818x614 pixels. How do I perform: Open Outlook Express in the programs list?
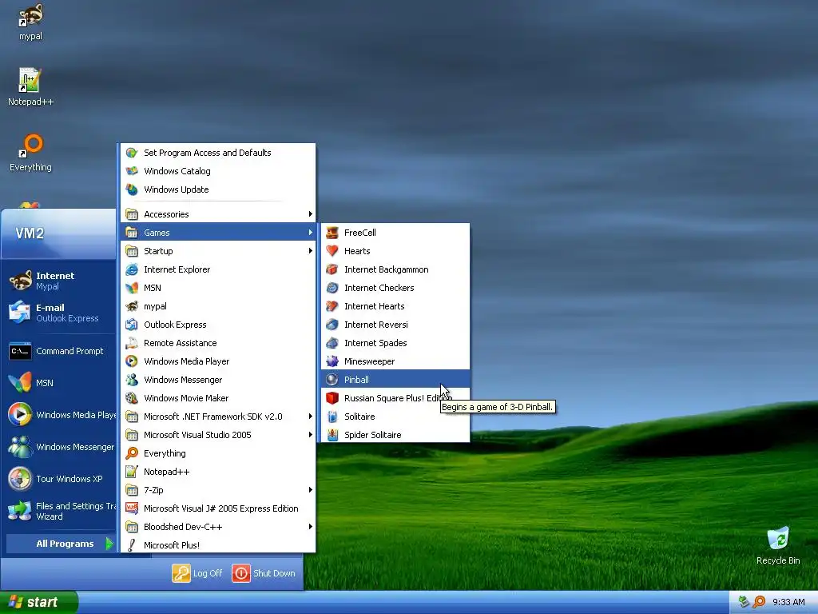tap(218, 325)
